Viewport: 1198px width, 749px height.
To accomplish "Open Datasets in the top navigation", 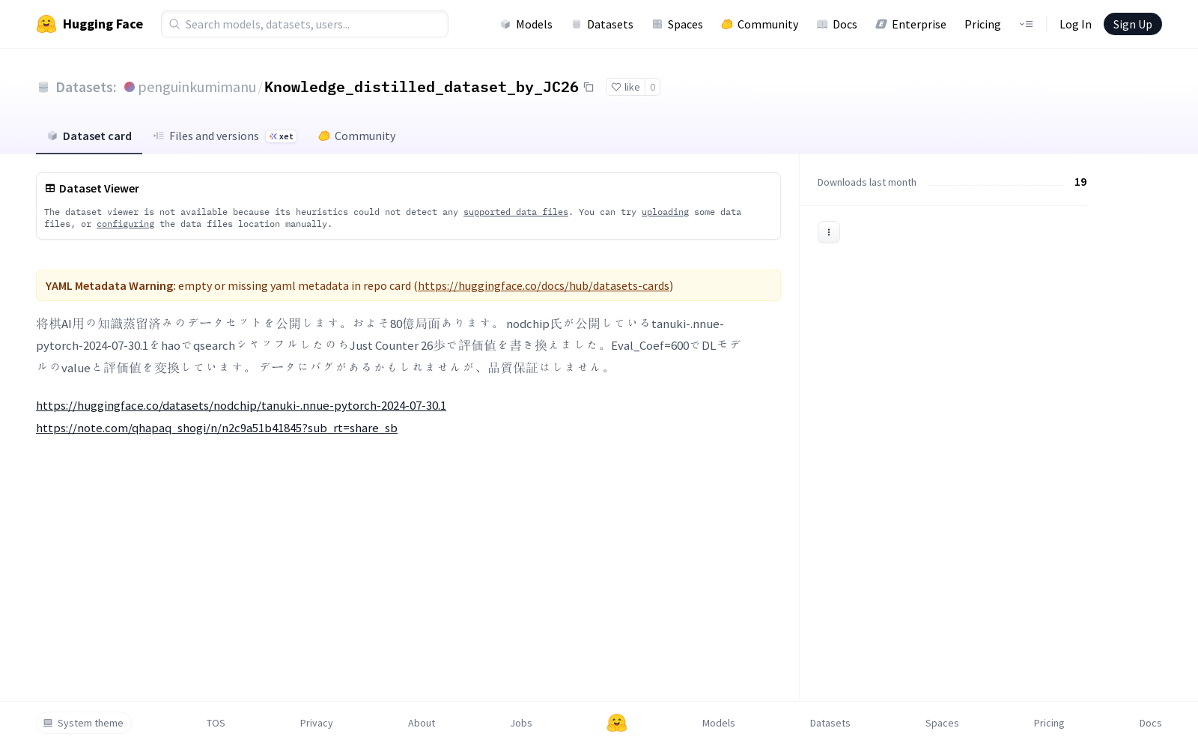I will [602, 24].
